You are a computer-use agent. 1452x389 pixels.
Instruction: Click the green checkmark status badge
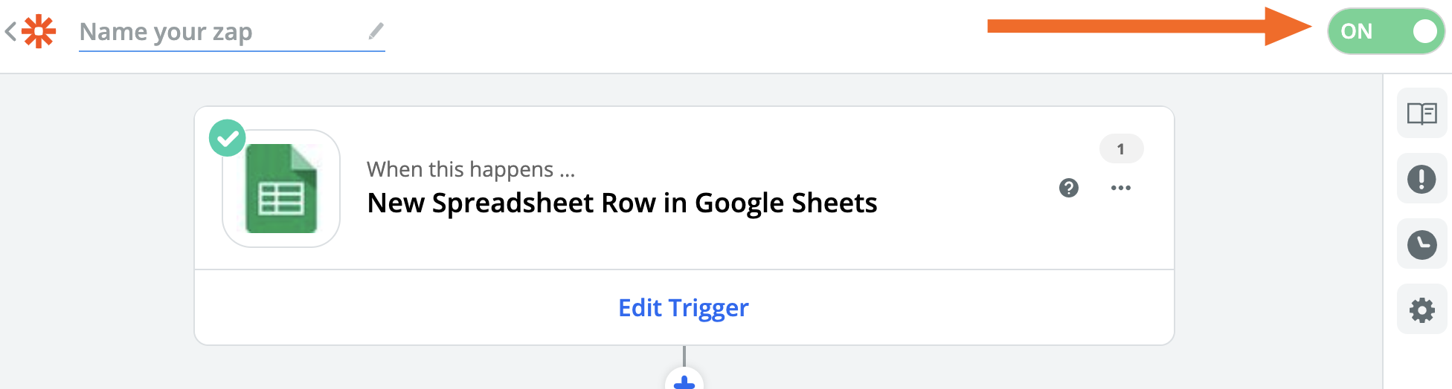click(227, 138)
